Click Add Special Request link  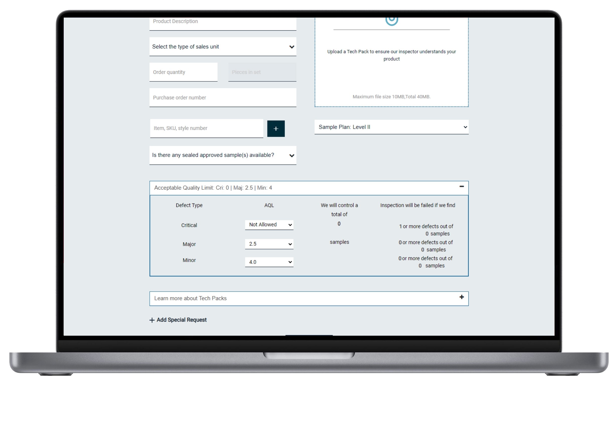point(181,320)
